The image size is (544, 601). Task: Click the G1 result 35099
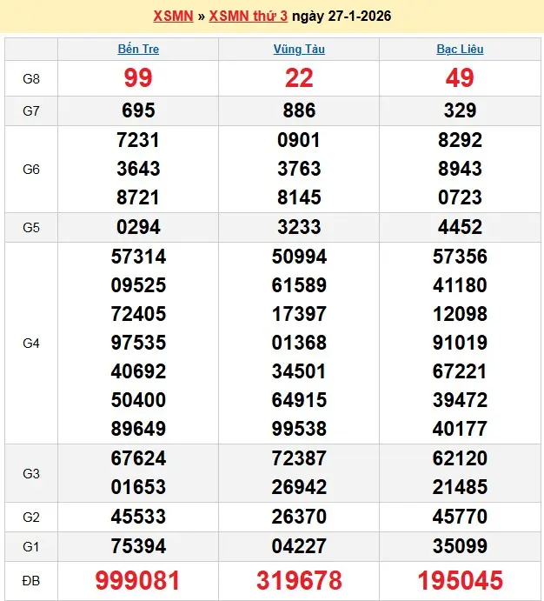460,546
